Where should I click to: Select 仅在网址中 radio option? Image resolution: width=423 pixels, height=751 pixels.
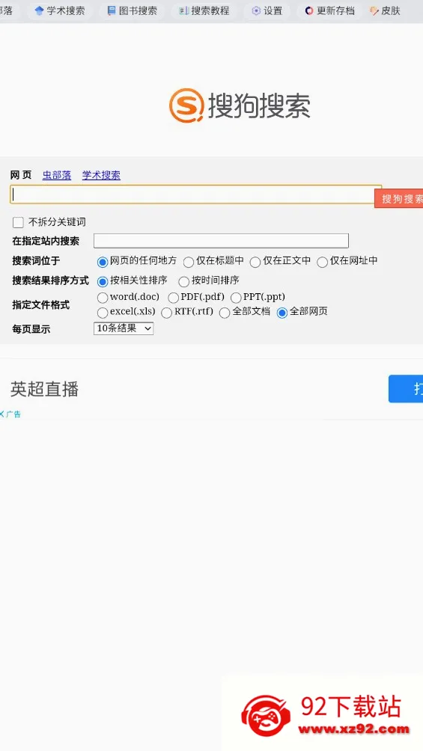(x=322, y=262)
